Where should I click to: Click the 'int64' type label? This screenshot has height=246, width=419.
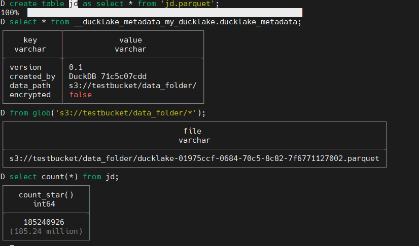coord(44,204)
